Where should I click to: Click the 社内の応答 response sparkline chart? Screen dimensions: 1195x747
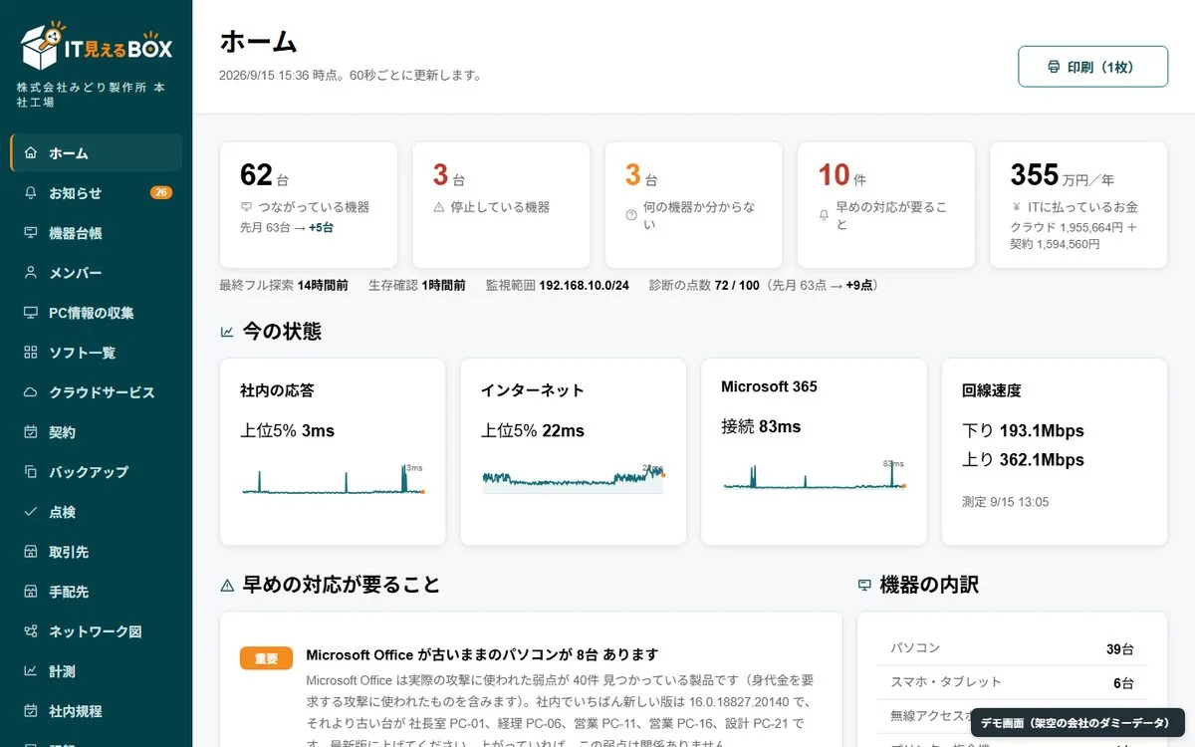tap(333, 478)
